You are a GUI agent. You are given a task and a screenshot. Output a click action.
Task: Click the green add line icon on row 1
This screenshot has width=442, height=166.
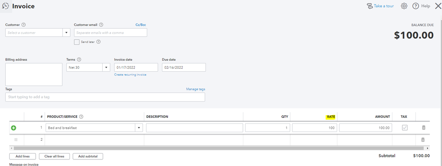click(x=14, y=127)
